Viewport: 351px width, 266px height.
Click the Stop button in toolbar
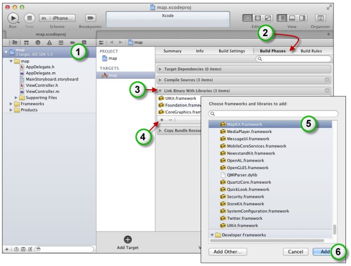pos(29,18)
